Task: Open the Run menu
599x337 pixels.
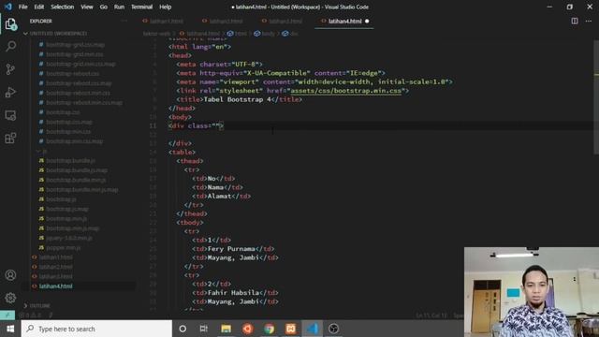Action: pos(119,7)
